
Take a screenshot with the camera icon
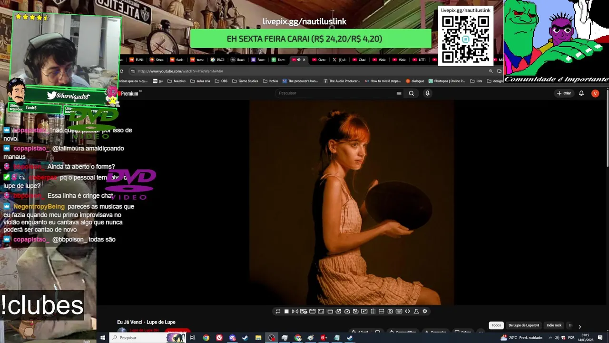tap(390, 311)
